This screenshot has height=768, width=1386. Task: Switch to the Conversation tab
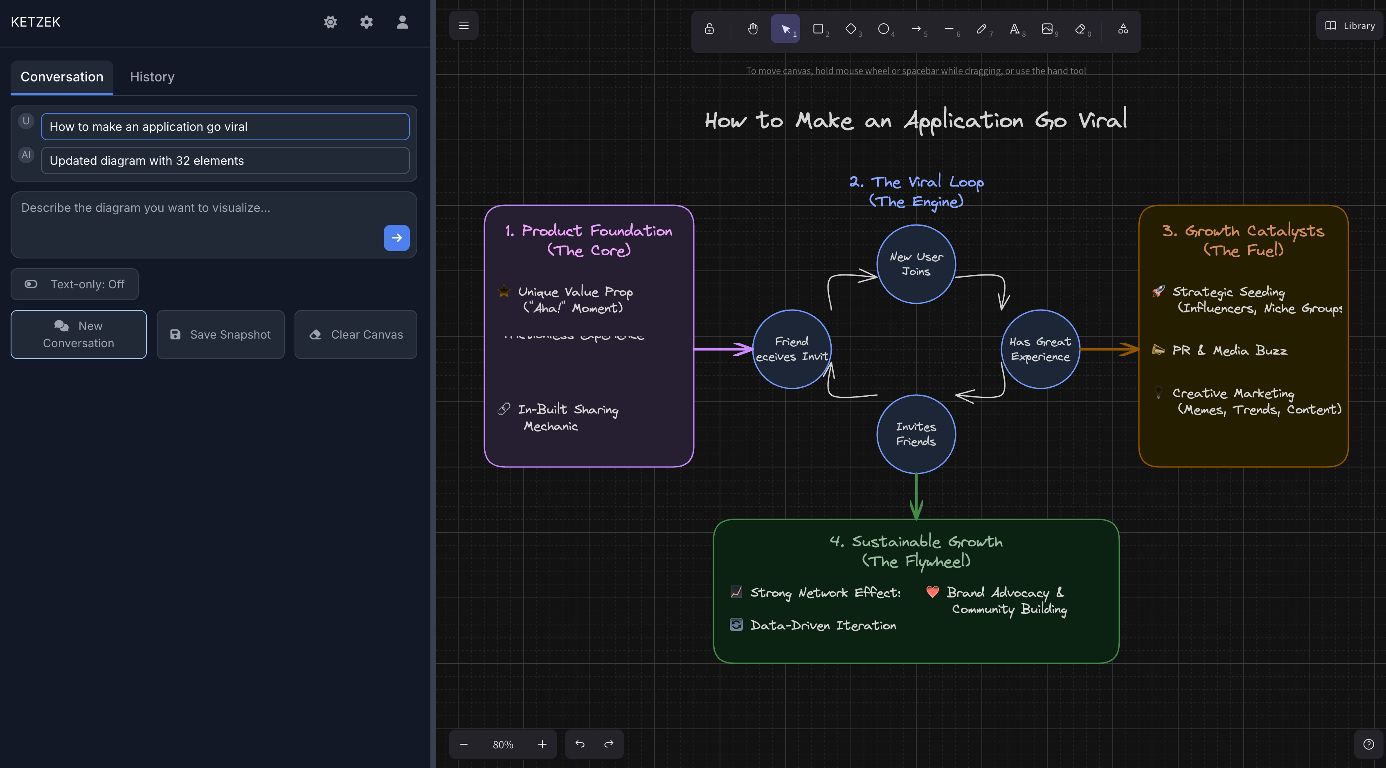click(62, 77)
